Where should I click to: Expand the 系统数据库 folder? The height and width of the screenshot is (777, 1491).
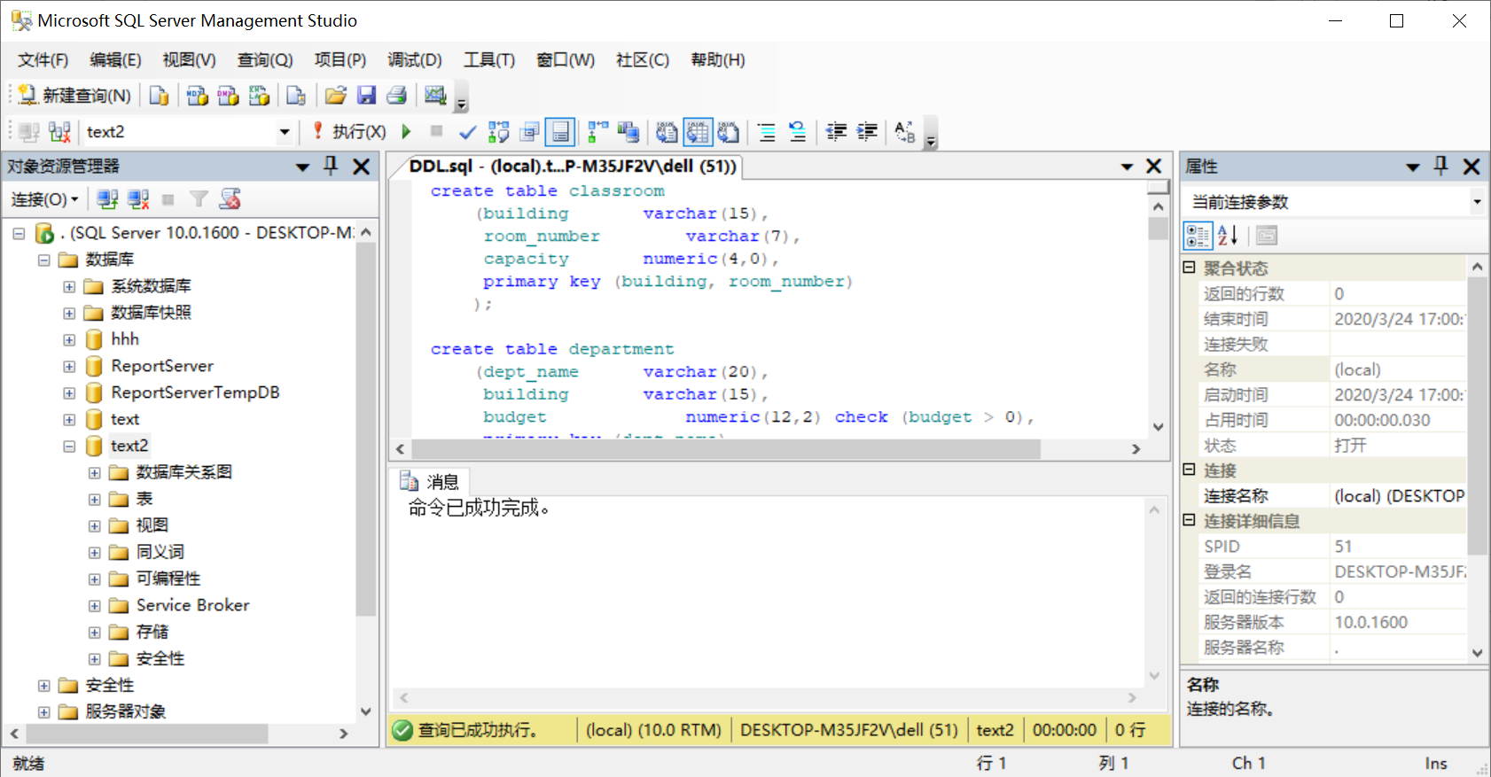pos(68,286)
